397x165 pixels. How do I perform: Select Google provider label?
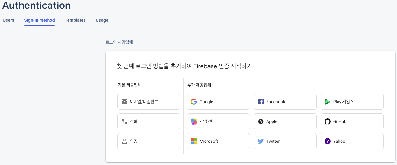[x=206, y=102]
